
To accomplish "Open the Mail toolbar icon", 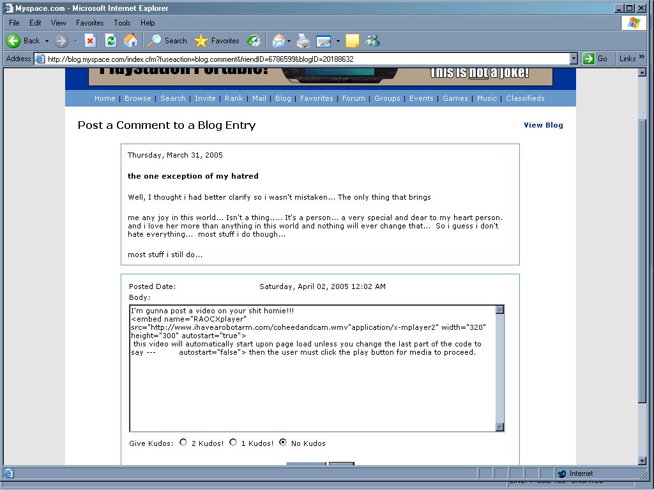I will pyautogui.click(x=278, y=41).
